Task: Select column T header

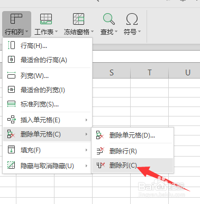Action: point(150,72)
